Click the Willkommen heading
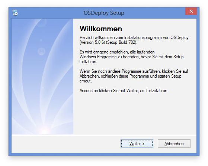This screenshot has width=208, height=166. click(x=101, y=29)
